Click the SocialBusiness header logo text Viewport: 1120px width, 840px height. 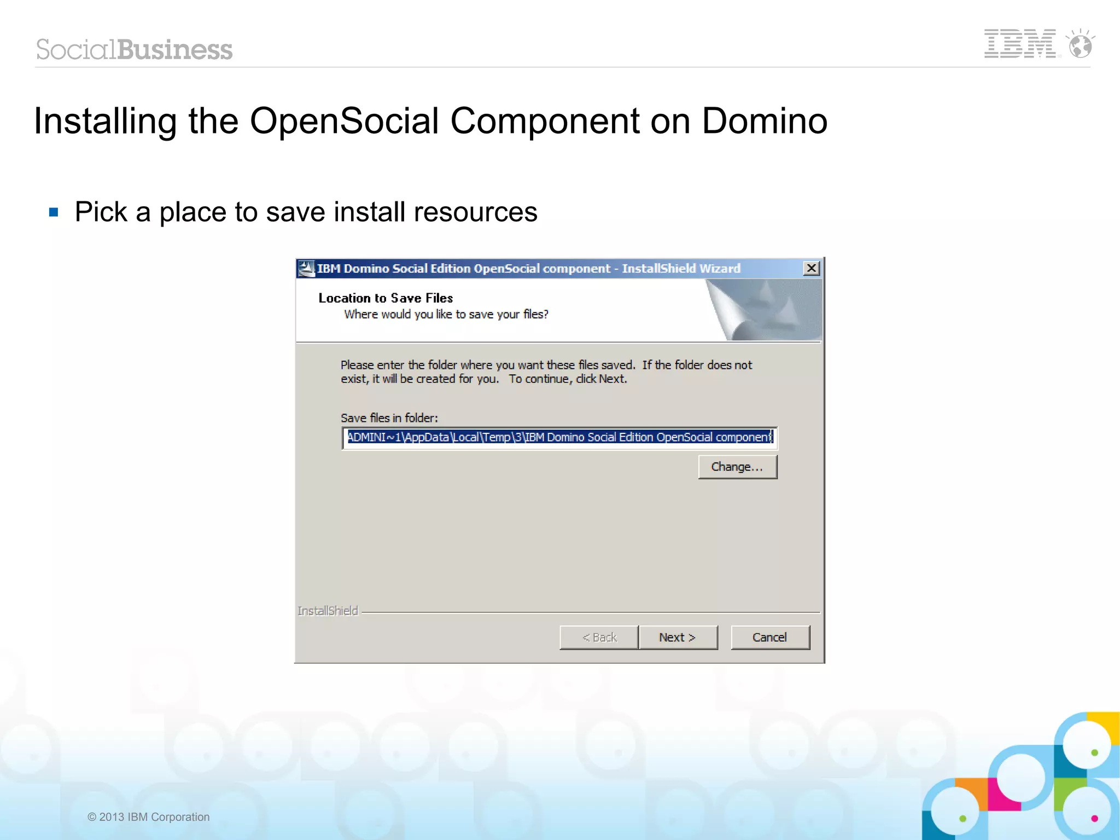point(135,49)
